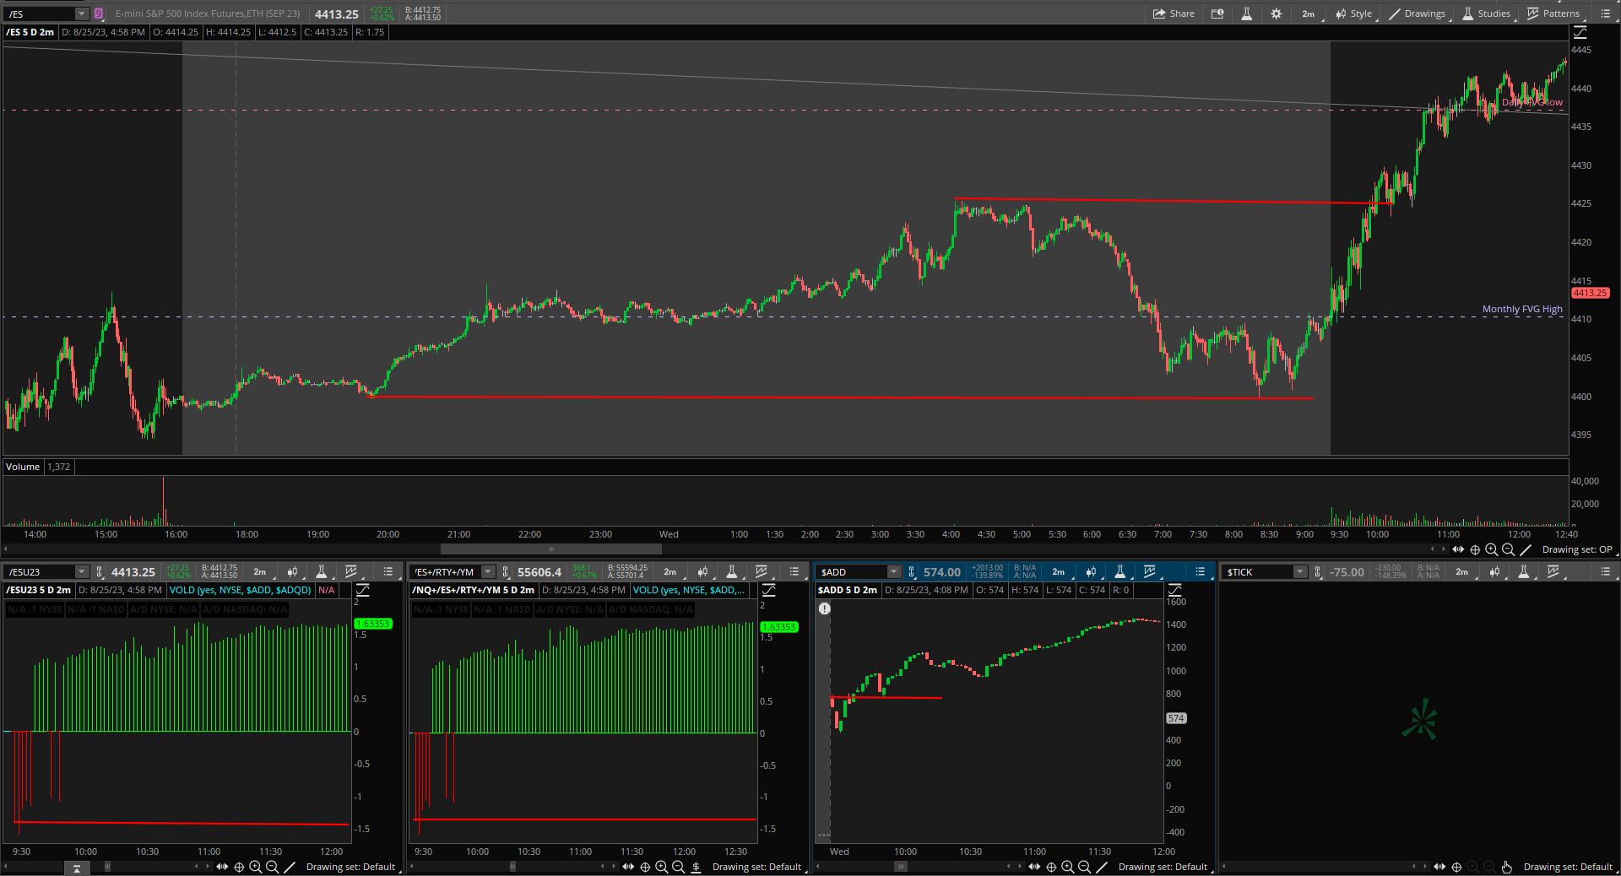Open the $ADD symbol dropdown arrow
Screen dimensions: 1621x876
pos(893,572)
